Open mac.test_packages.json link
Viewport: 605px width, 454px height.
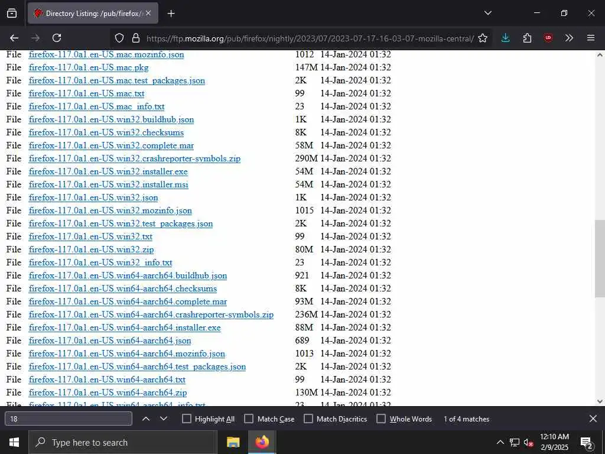117,80
